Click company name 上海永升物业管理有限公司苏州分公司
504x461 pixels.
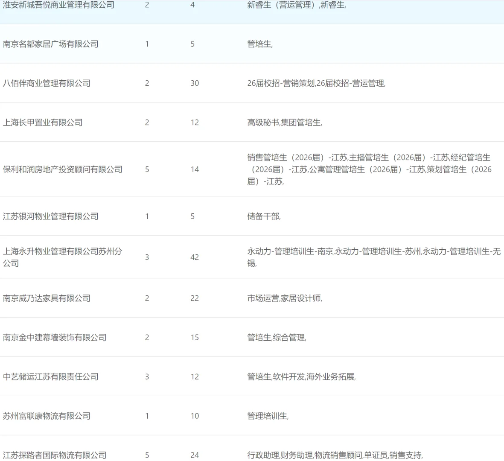(x=62, y=257)
